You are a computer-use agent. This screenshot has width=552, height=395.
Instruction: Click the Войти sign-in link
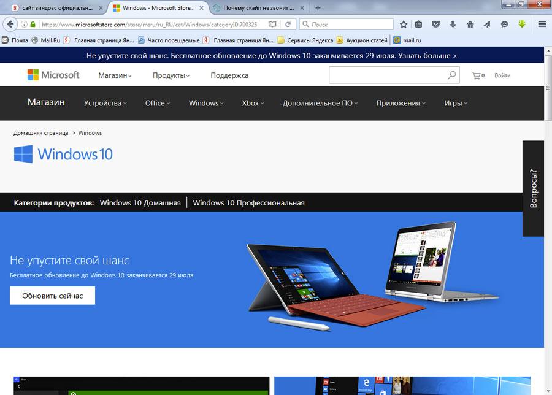(502, 75)
